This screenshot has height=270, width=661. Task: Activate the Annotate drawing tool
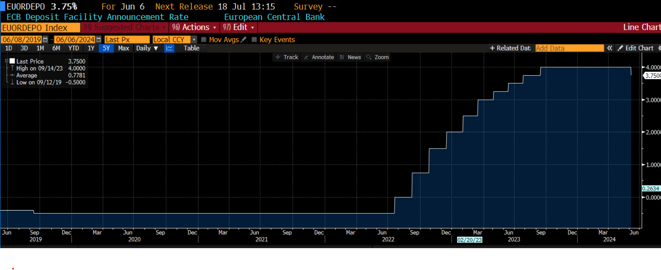[x=319, y=57]
